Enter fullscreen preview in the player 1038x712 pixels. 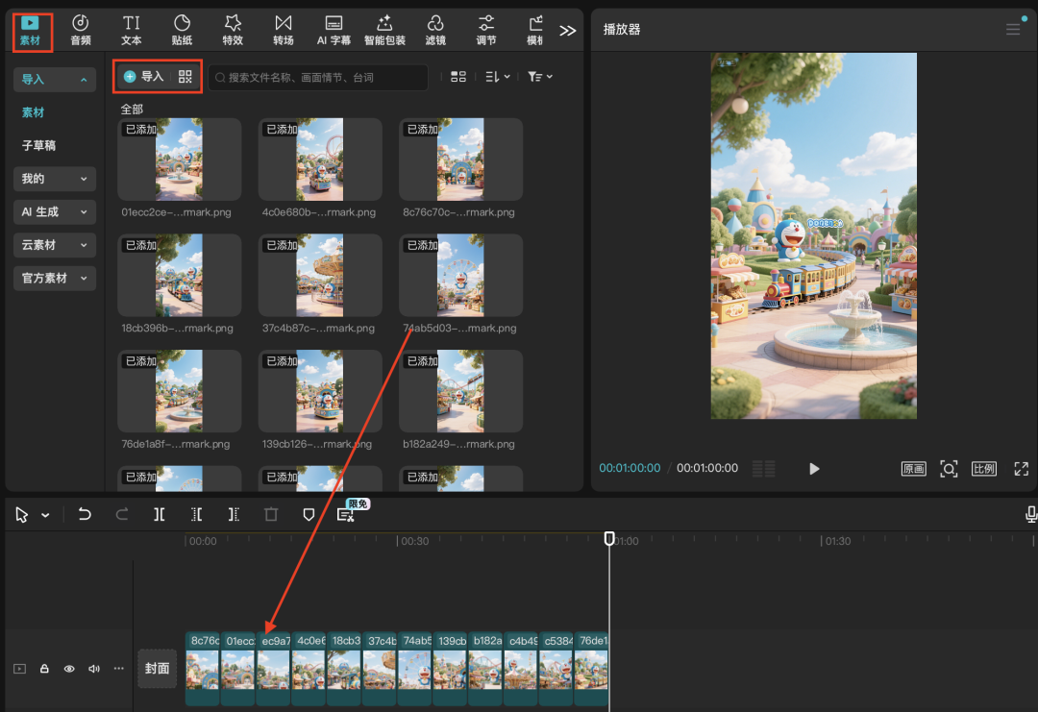tap(1021, 469)
